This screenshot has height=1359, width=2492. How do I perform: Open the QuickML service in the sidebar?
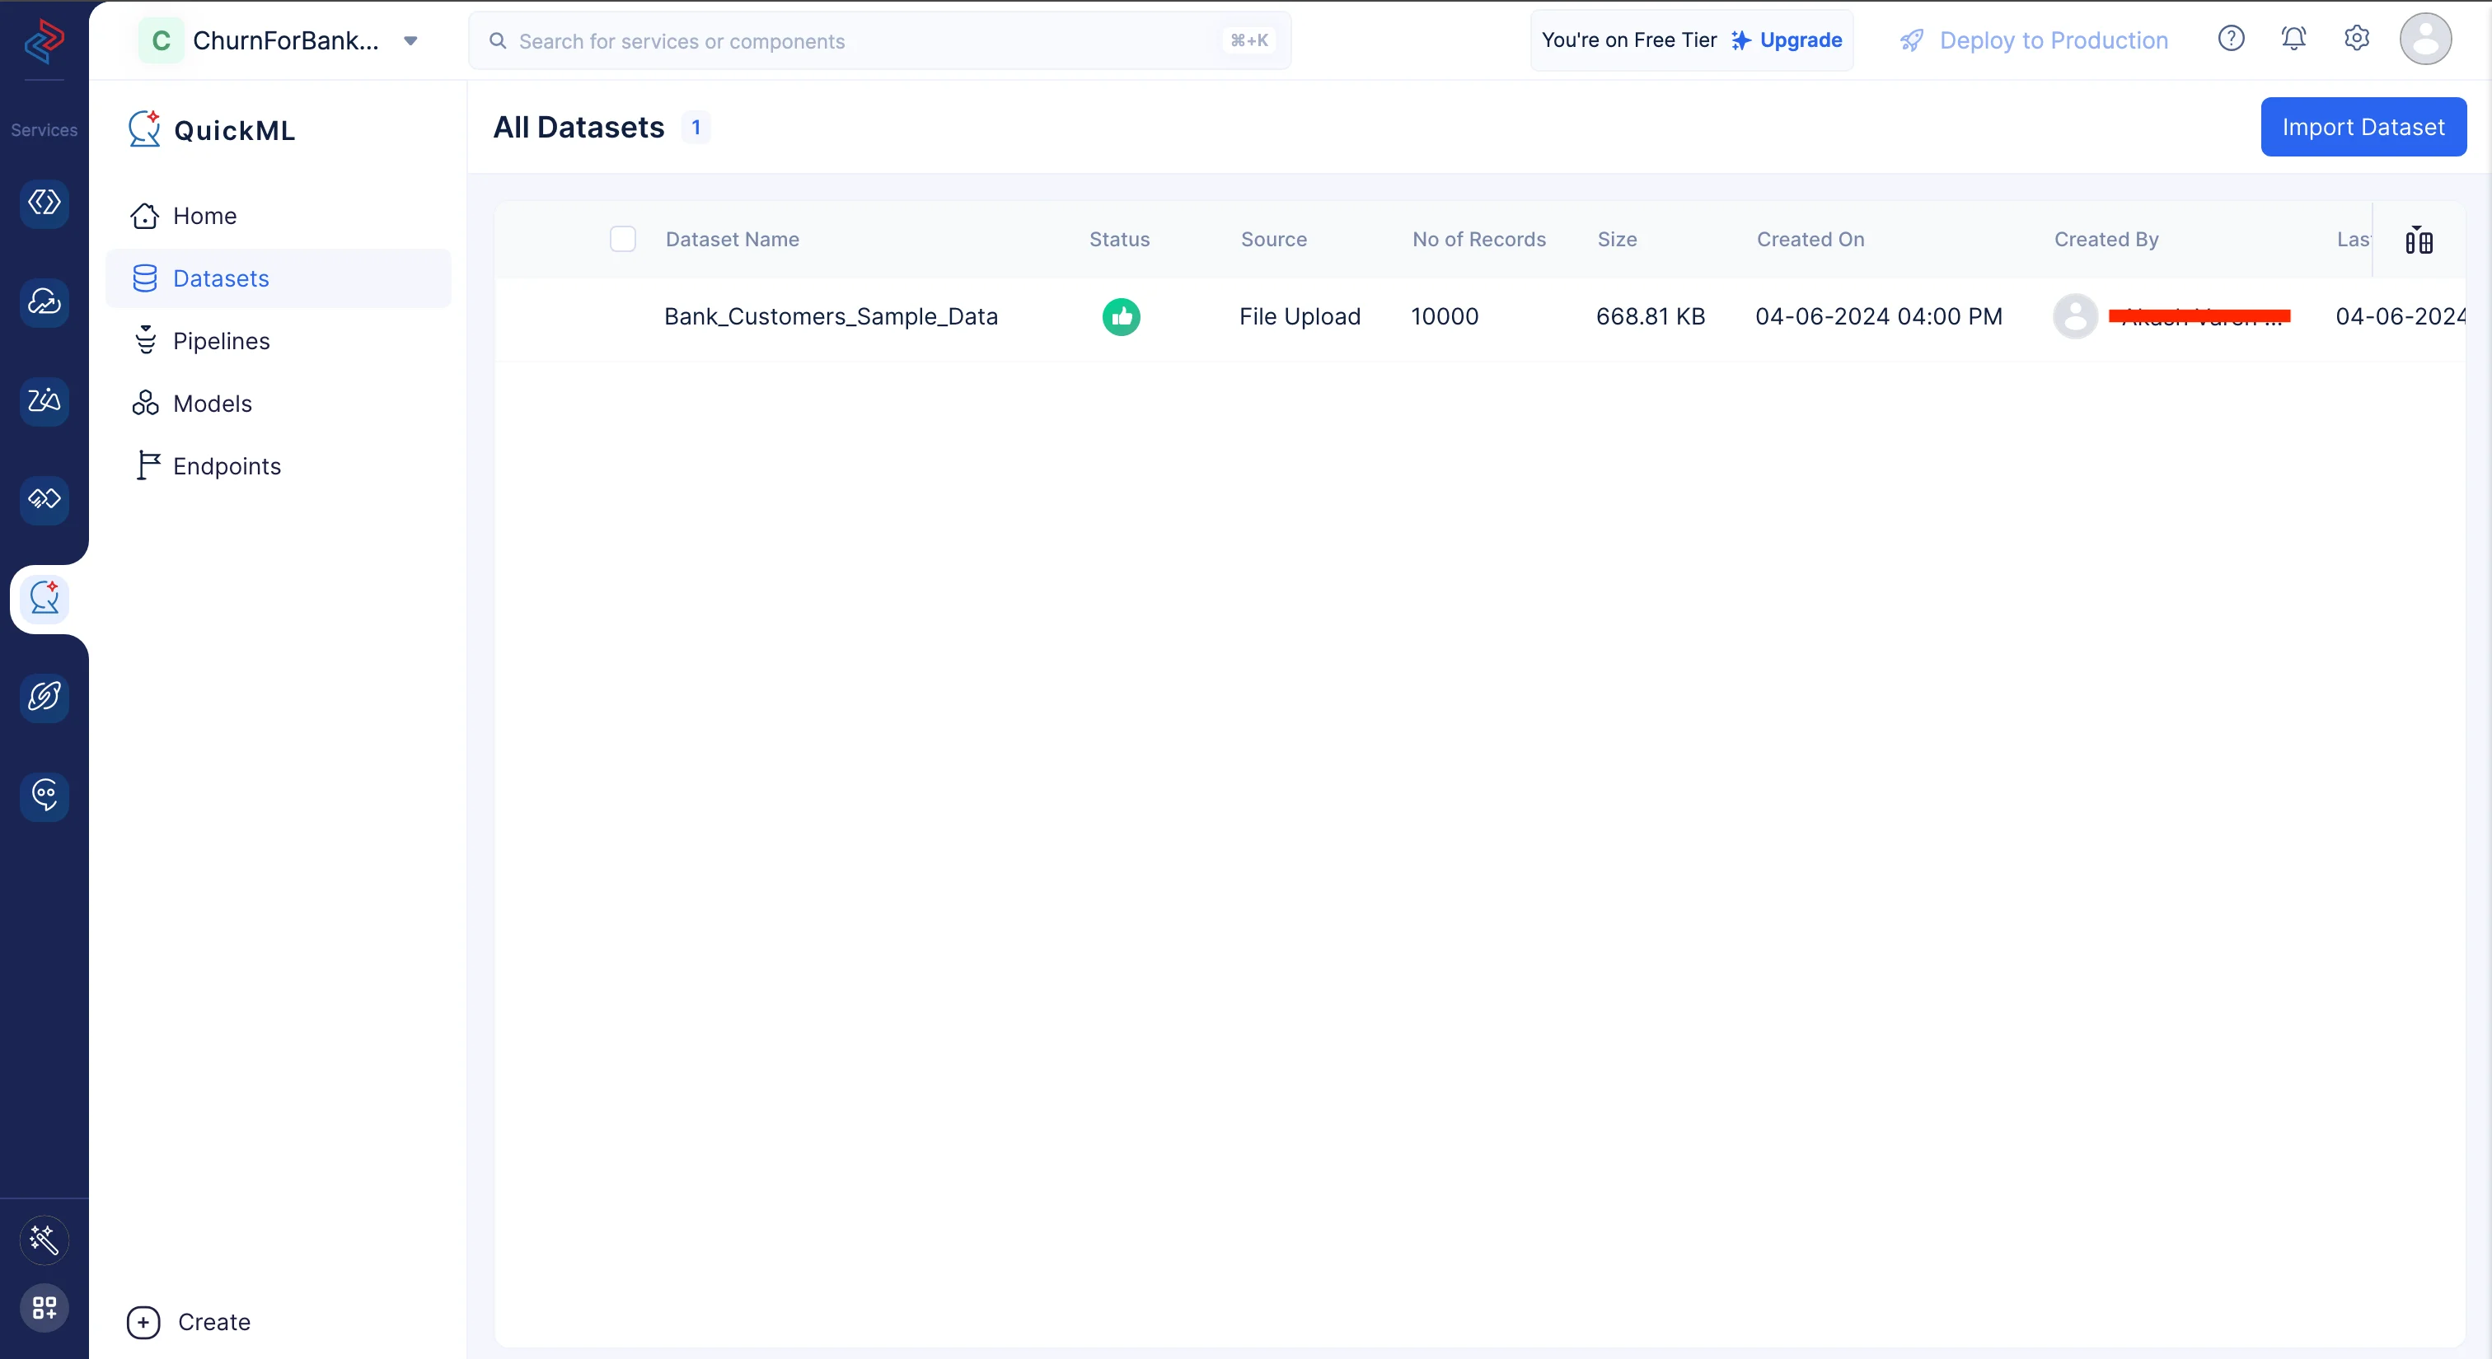pyautogui.click(x=44, y=600)
